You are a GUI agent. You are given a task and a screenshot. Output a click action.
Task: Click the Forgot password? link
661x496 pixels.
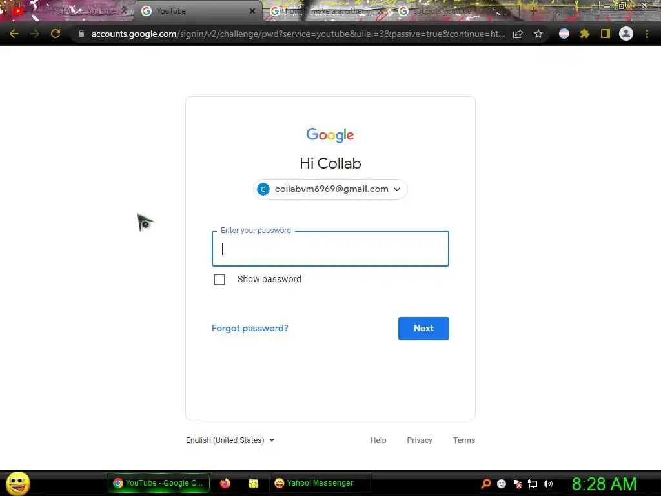[x=250, y=328]
